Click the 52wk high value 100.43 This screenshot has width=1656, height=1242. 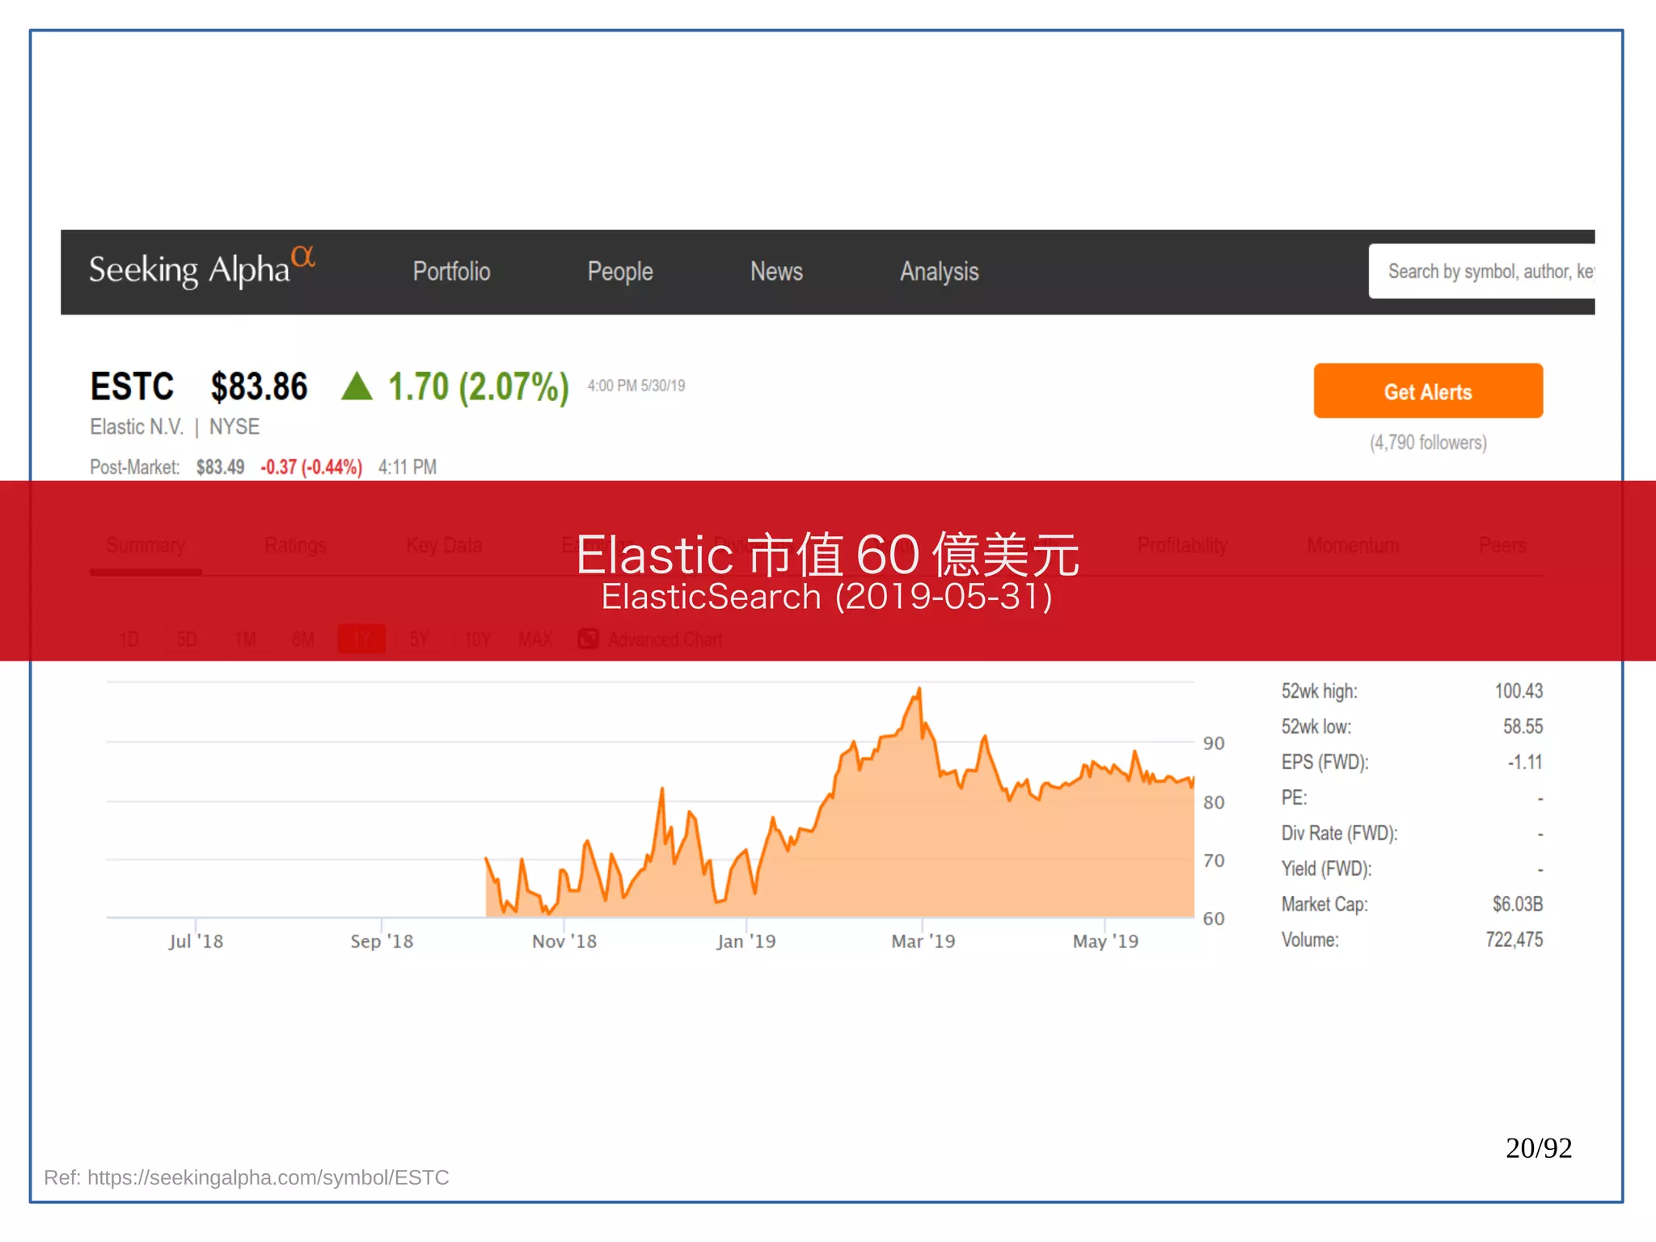pyautogui.click(x=1519, y=691)
